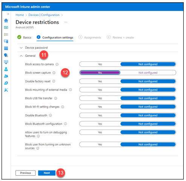Open Tenant administration gear icon
Screen dimensions: 186x181
pos(6,83)
